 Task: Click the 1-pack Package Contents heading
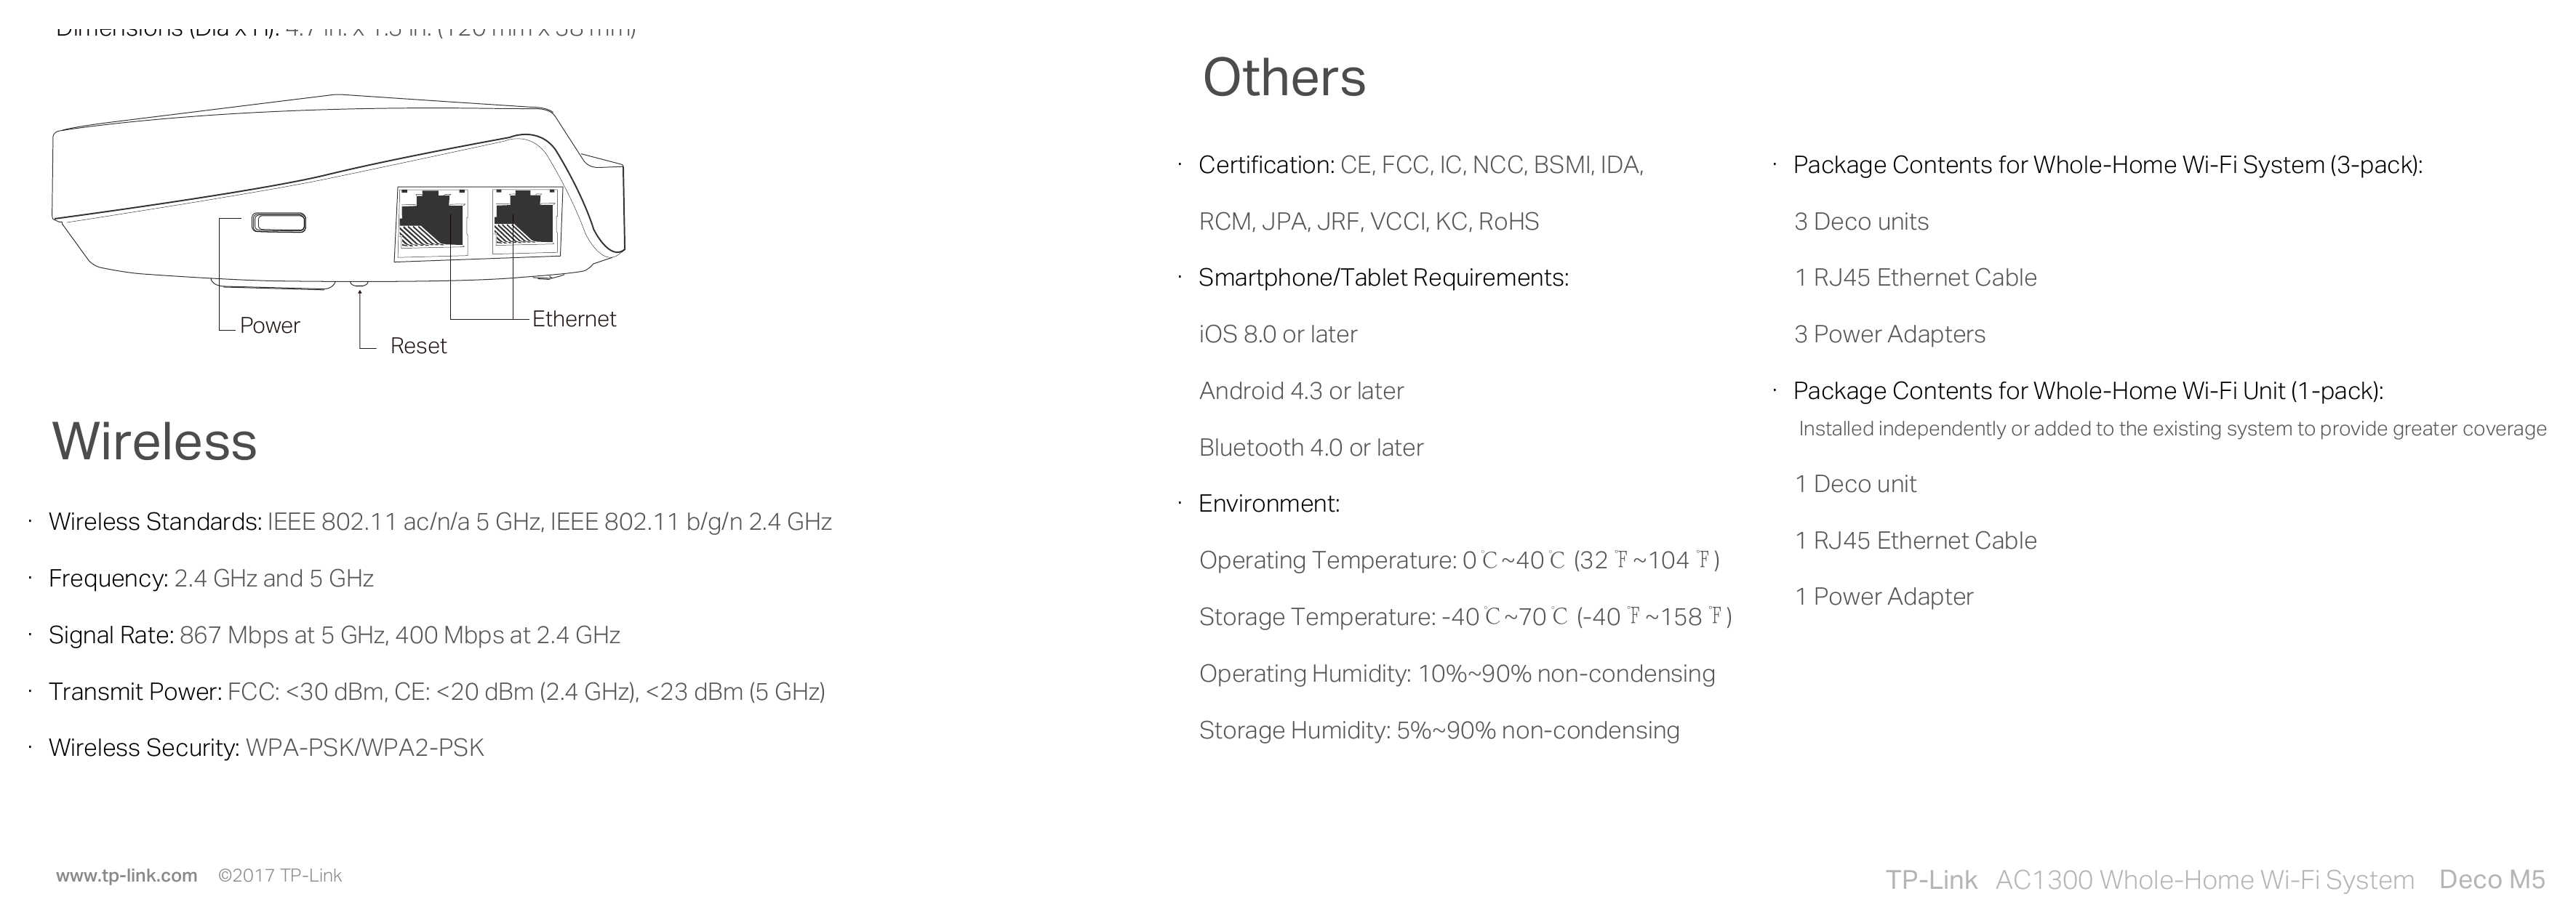[2088, 390]
